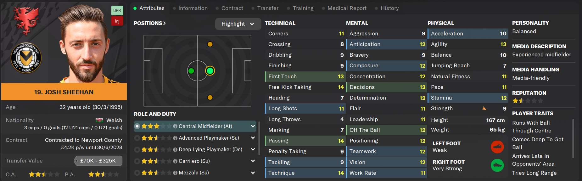
Task: Open the Highlight dropdown
Action: tap(238, 24)
